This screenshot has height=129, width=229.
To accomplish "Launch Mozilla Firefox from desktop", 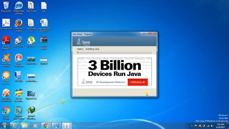I will coord(19,25).
